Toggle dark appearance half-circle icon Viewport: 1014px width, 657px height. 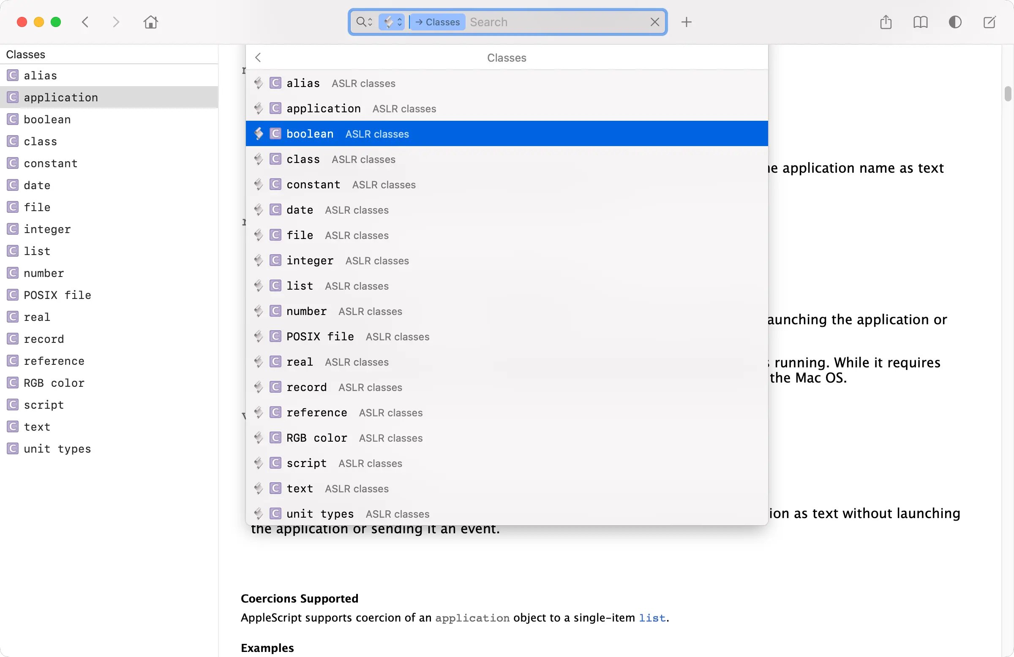click(x=955, y=22)
